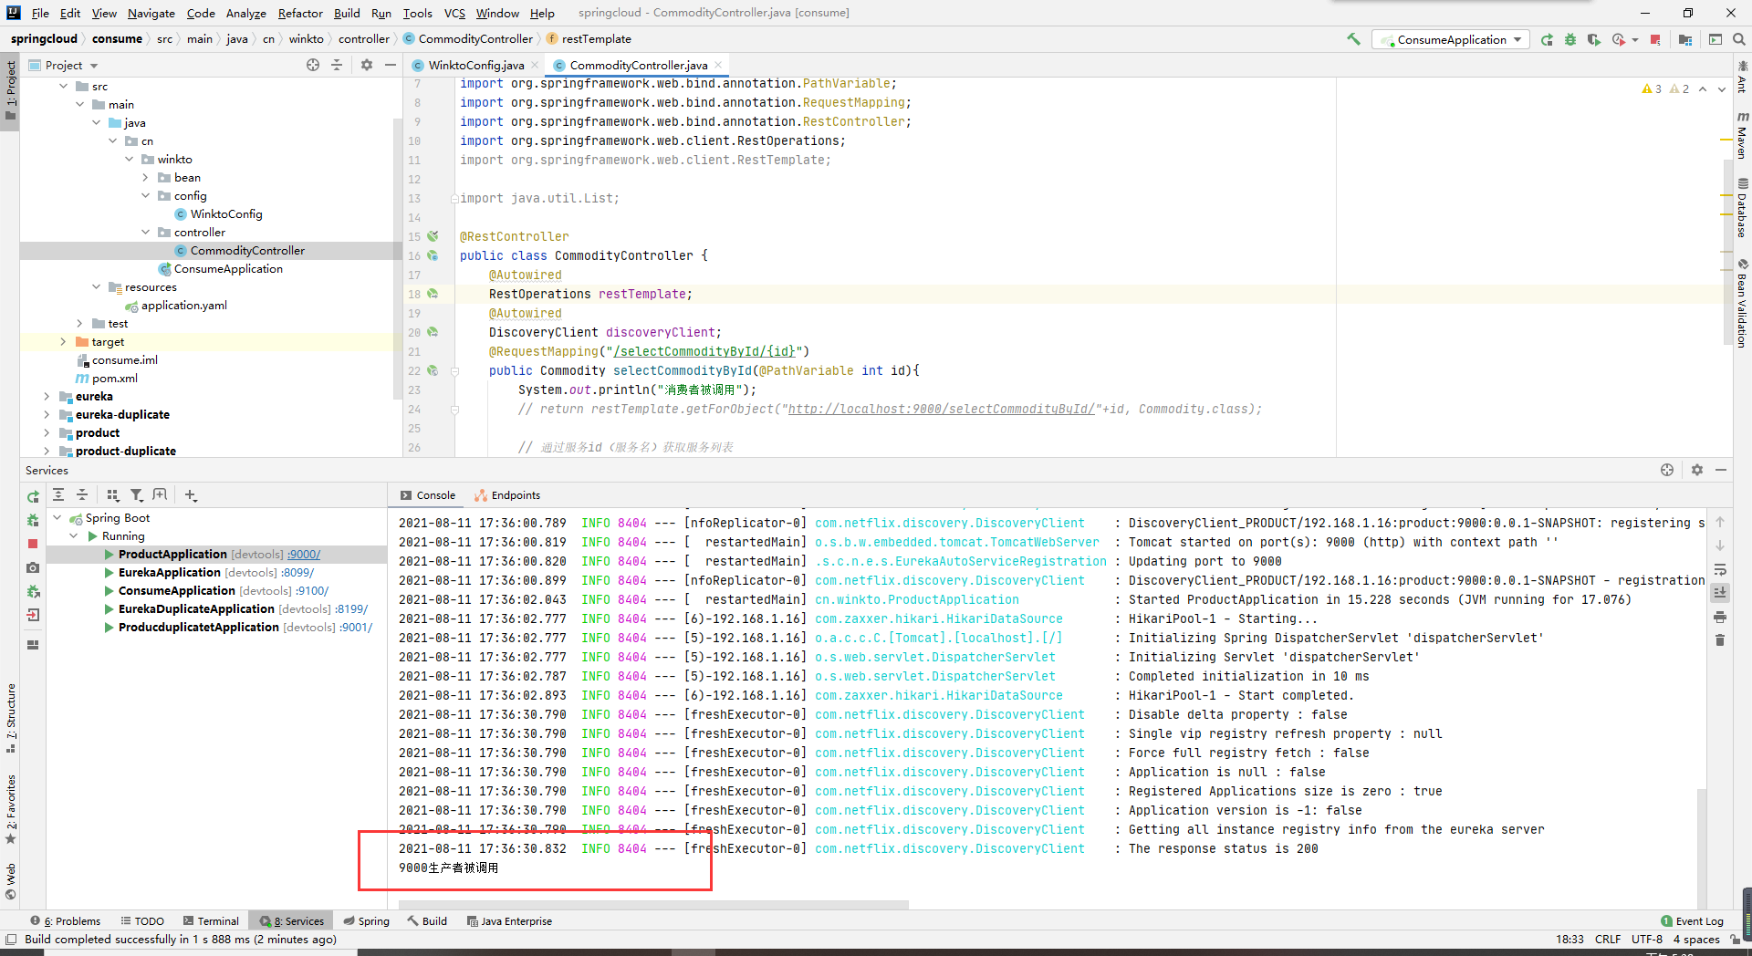Open the Project Structure dialog icon
The width and height of the screenshot is (1752, 956).
tap(1685, 39)
